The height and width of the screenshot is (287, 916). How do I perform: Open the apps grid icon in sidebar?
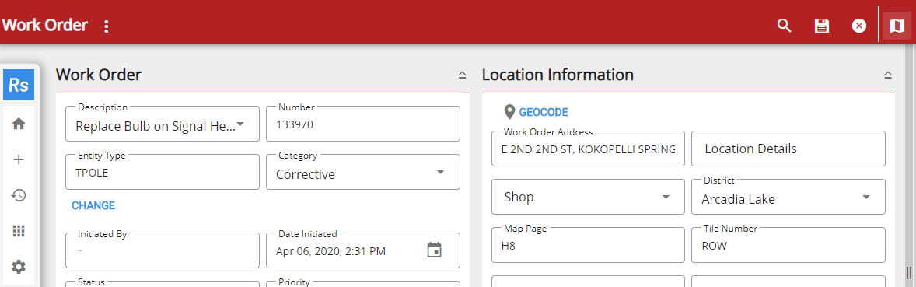coord(19,231)
